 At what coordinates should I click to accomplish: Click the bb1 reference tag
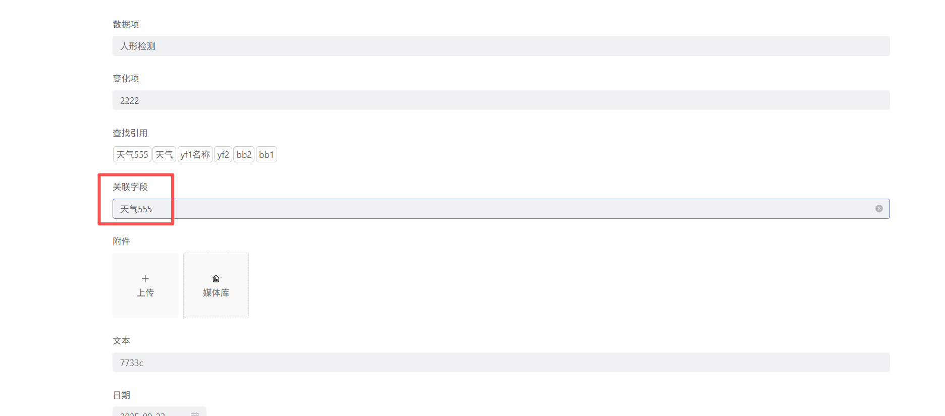[x=266, y=154]
